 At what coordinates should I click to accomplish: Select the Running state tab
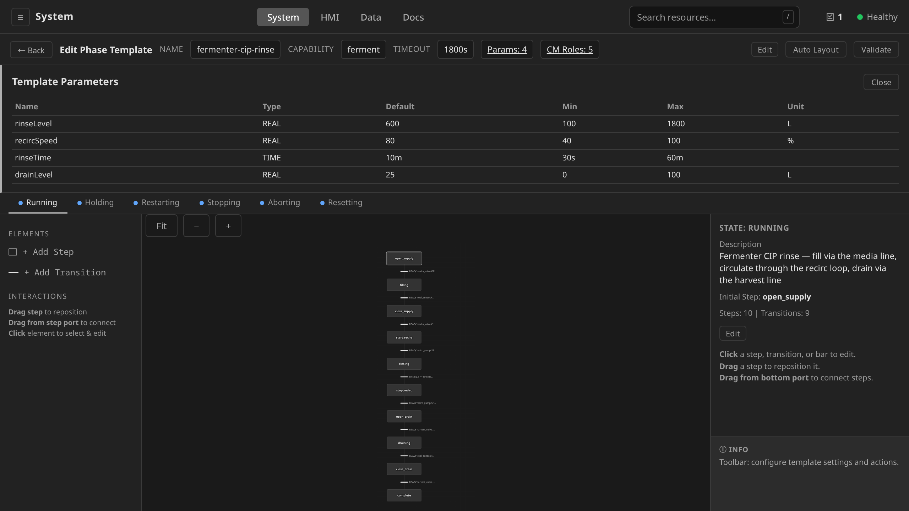pos(38,203)
